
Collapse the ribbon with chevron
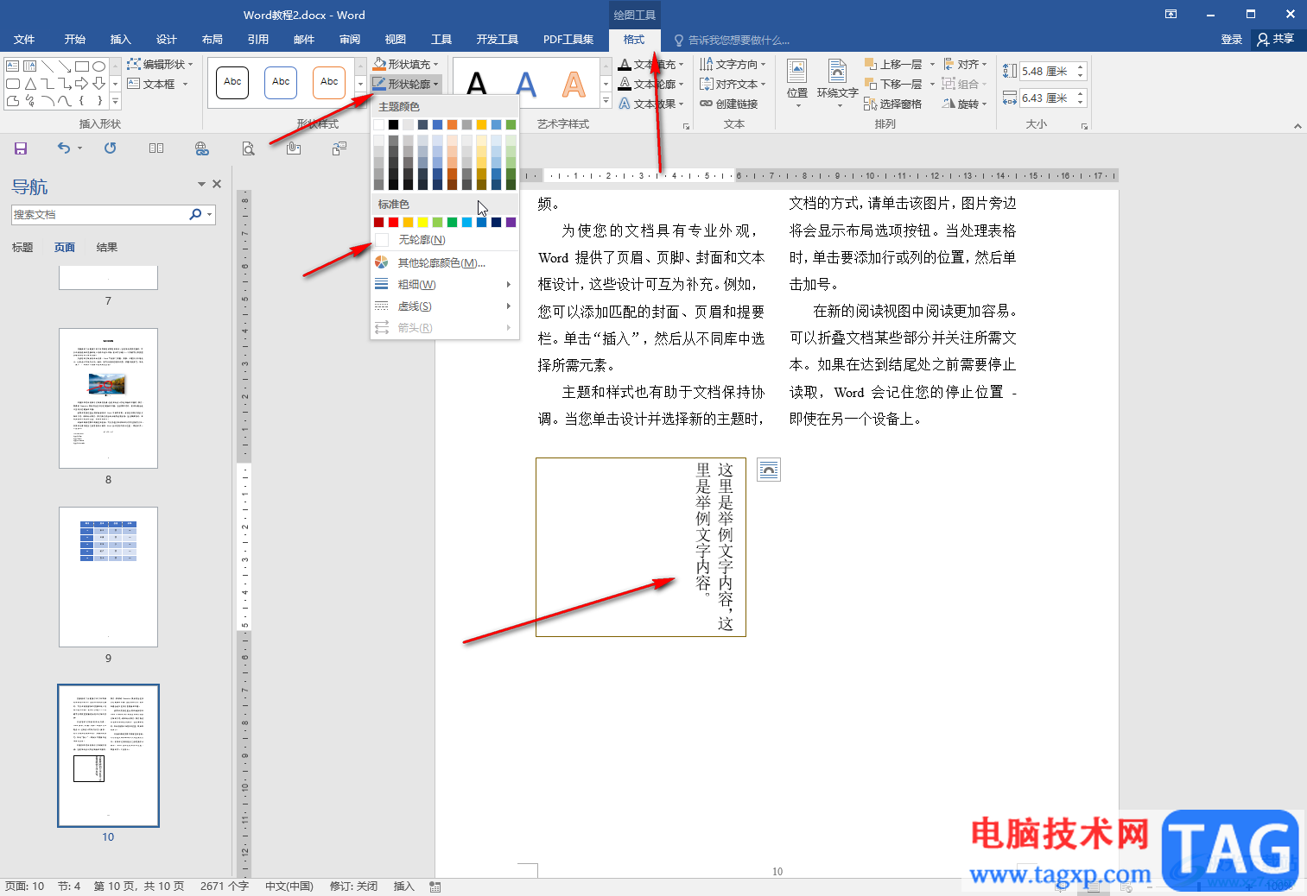tap(1297, 126)
